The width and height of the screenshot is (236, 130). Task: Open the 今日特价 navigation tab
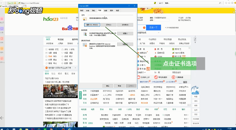coord(152,40)
